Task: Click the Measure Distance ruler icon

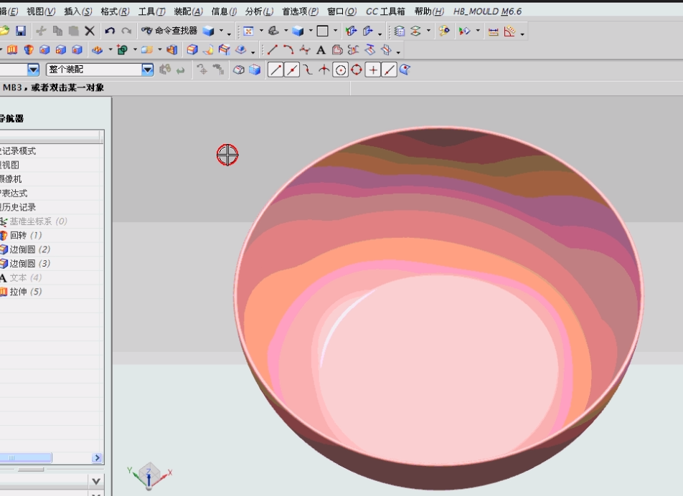Action: coord(493,32)
